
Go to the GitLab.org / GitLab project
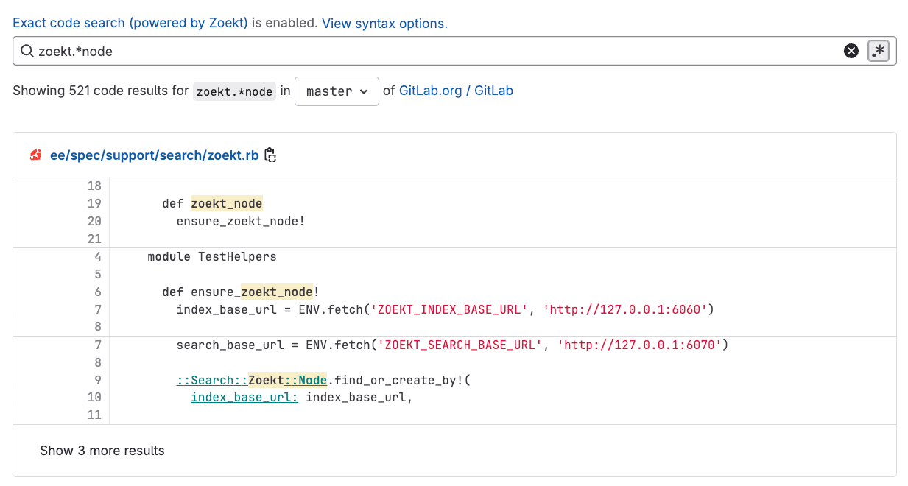pos(456,91)
